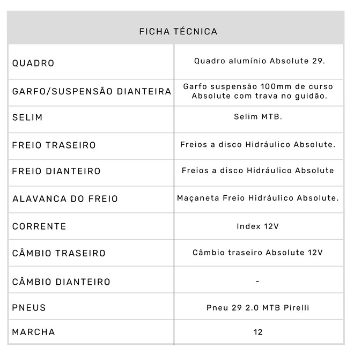Click the MARCHA row label
The image size is (354, 354).
tap(33, 332)
